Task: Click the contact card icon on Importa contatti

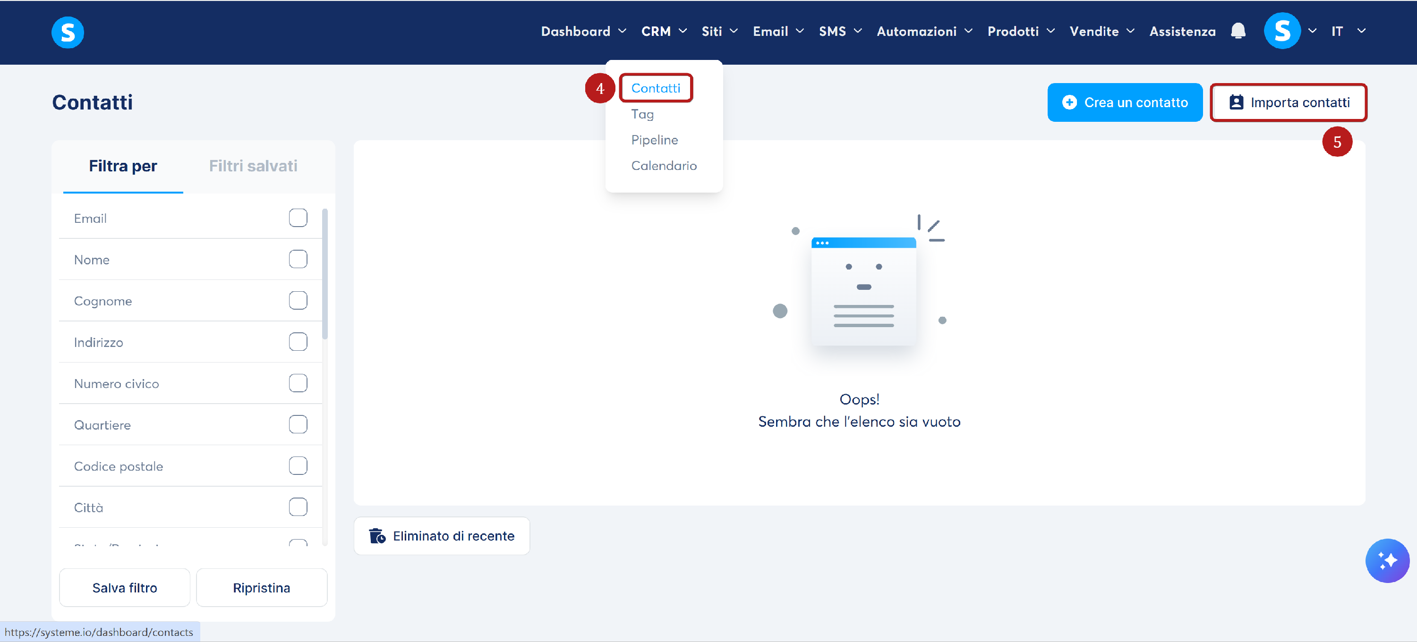Action: pyautogui.click(x=1236, y=102)
